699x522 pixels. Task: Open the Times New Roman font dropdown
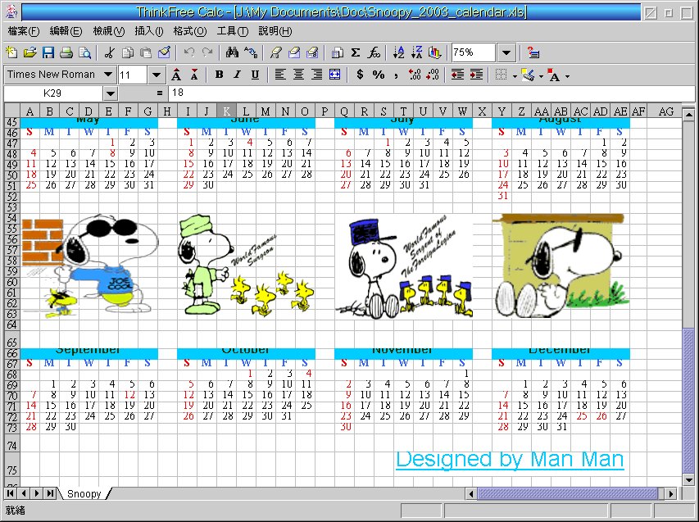[108, 75]
